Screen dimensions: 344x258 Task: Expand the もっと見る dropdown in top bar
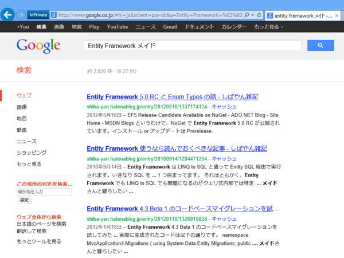point(268,27)
